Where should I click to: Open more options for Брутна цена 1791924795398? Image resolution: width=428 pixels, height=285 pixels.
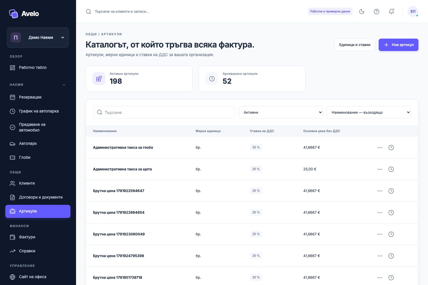[380, 256]
